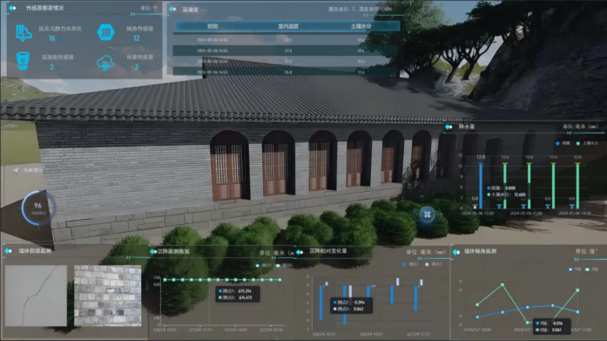The image size is (607, 341).
Task: Click the 2024-05-06 14:55 table row
Action: [x=286, y=51]
